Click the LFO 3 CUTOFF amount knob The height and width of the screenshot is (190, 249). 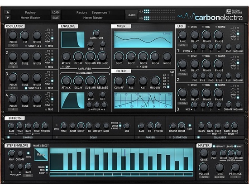coord(228,104)
